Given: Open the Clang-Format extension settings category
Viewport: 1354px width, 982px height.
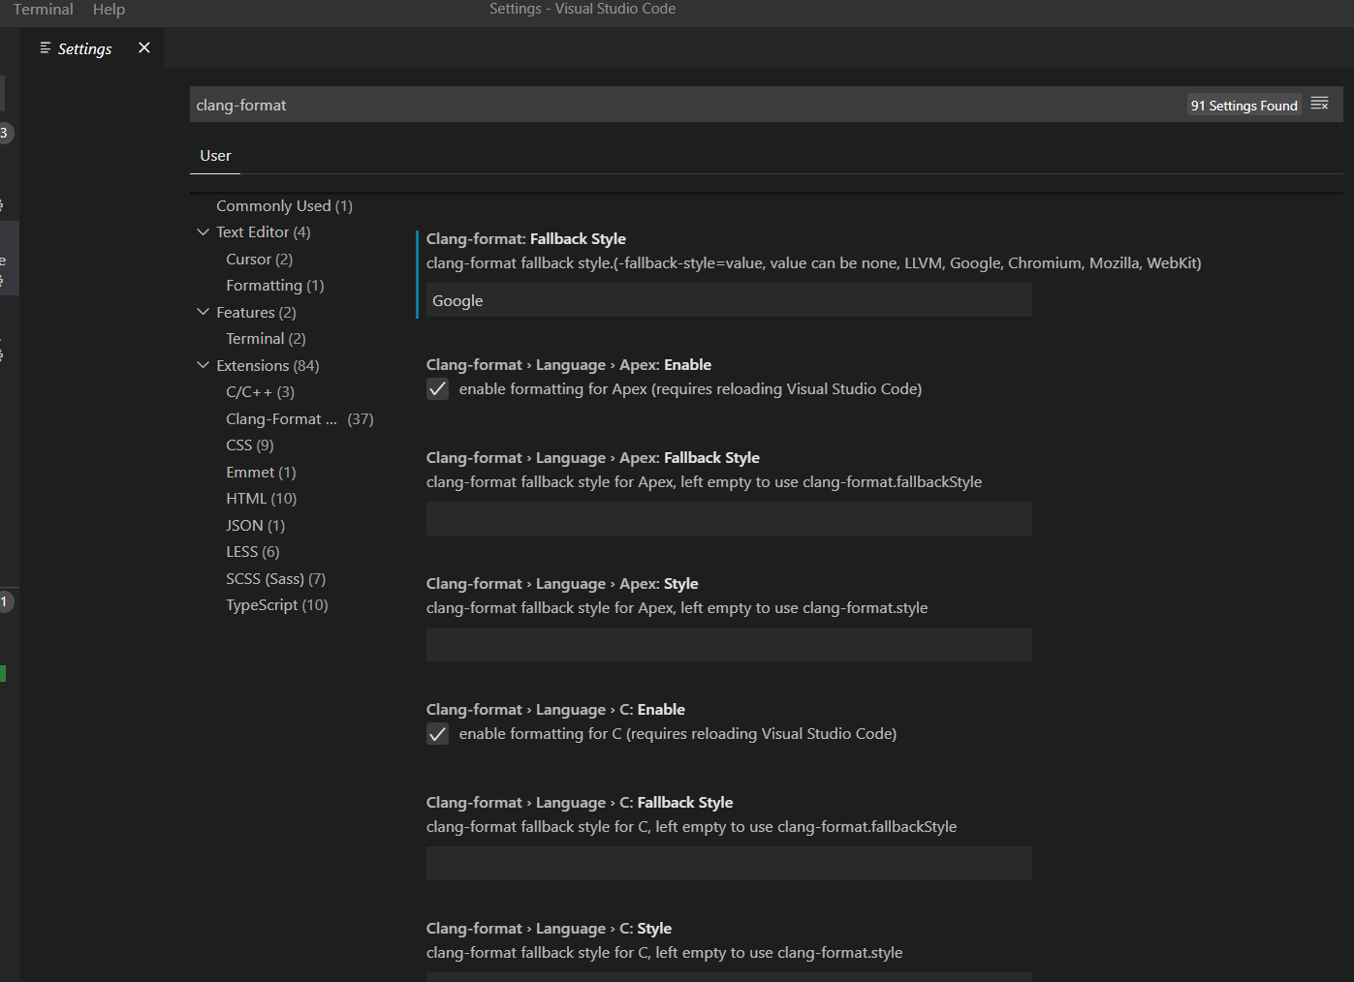Looking at the screenshot, I should [x=281, y=418].
